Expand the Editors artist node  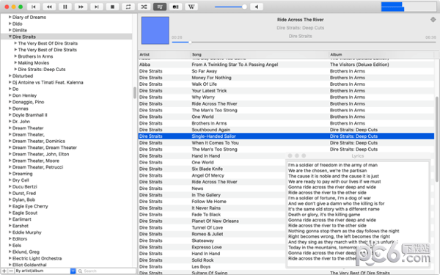(x=10, y=238)
